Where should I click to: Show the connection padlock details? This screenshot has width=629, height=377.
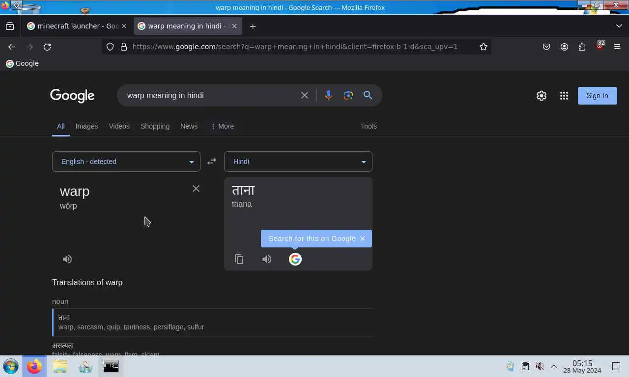pos(124,47)
